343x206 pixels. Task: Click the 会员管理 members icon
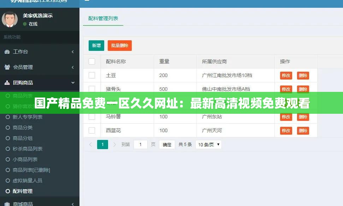point(8,67)
